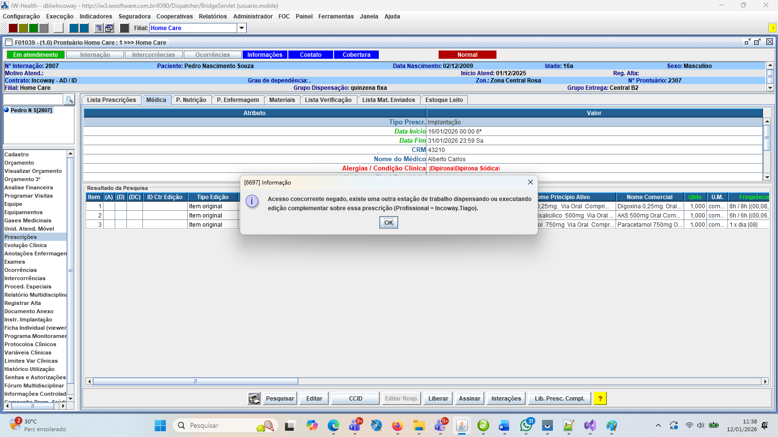
Task: Open the Java app icon in the taskbar
Action: click(x=461, y=426)
